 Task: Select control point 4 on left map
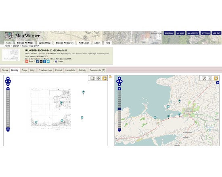(x=84, y=92)
